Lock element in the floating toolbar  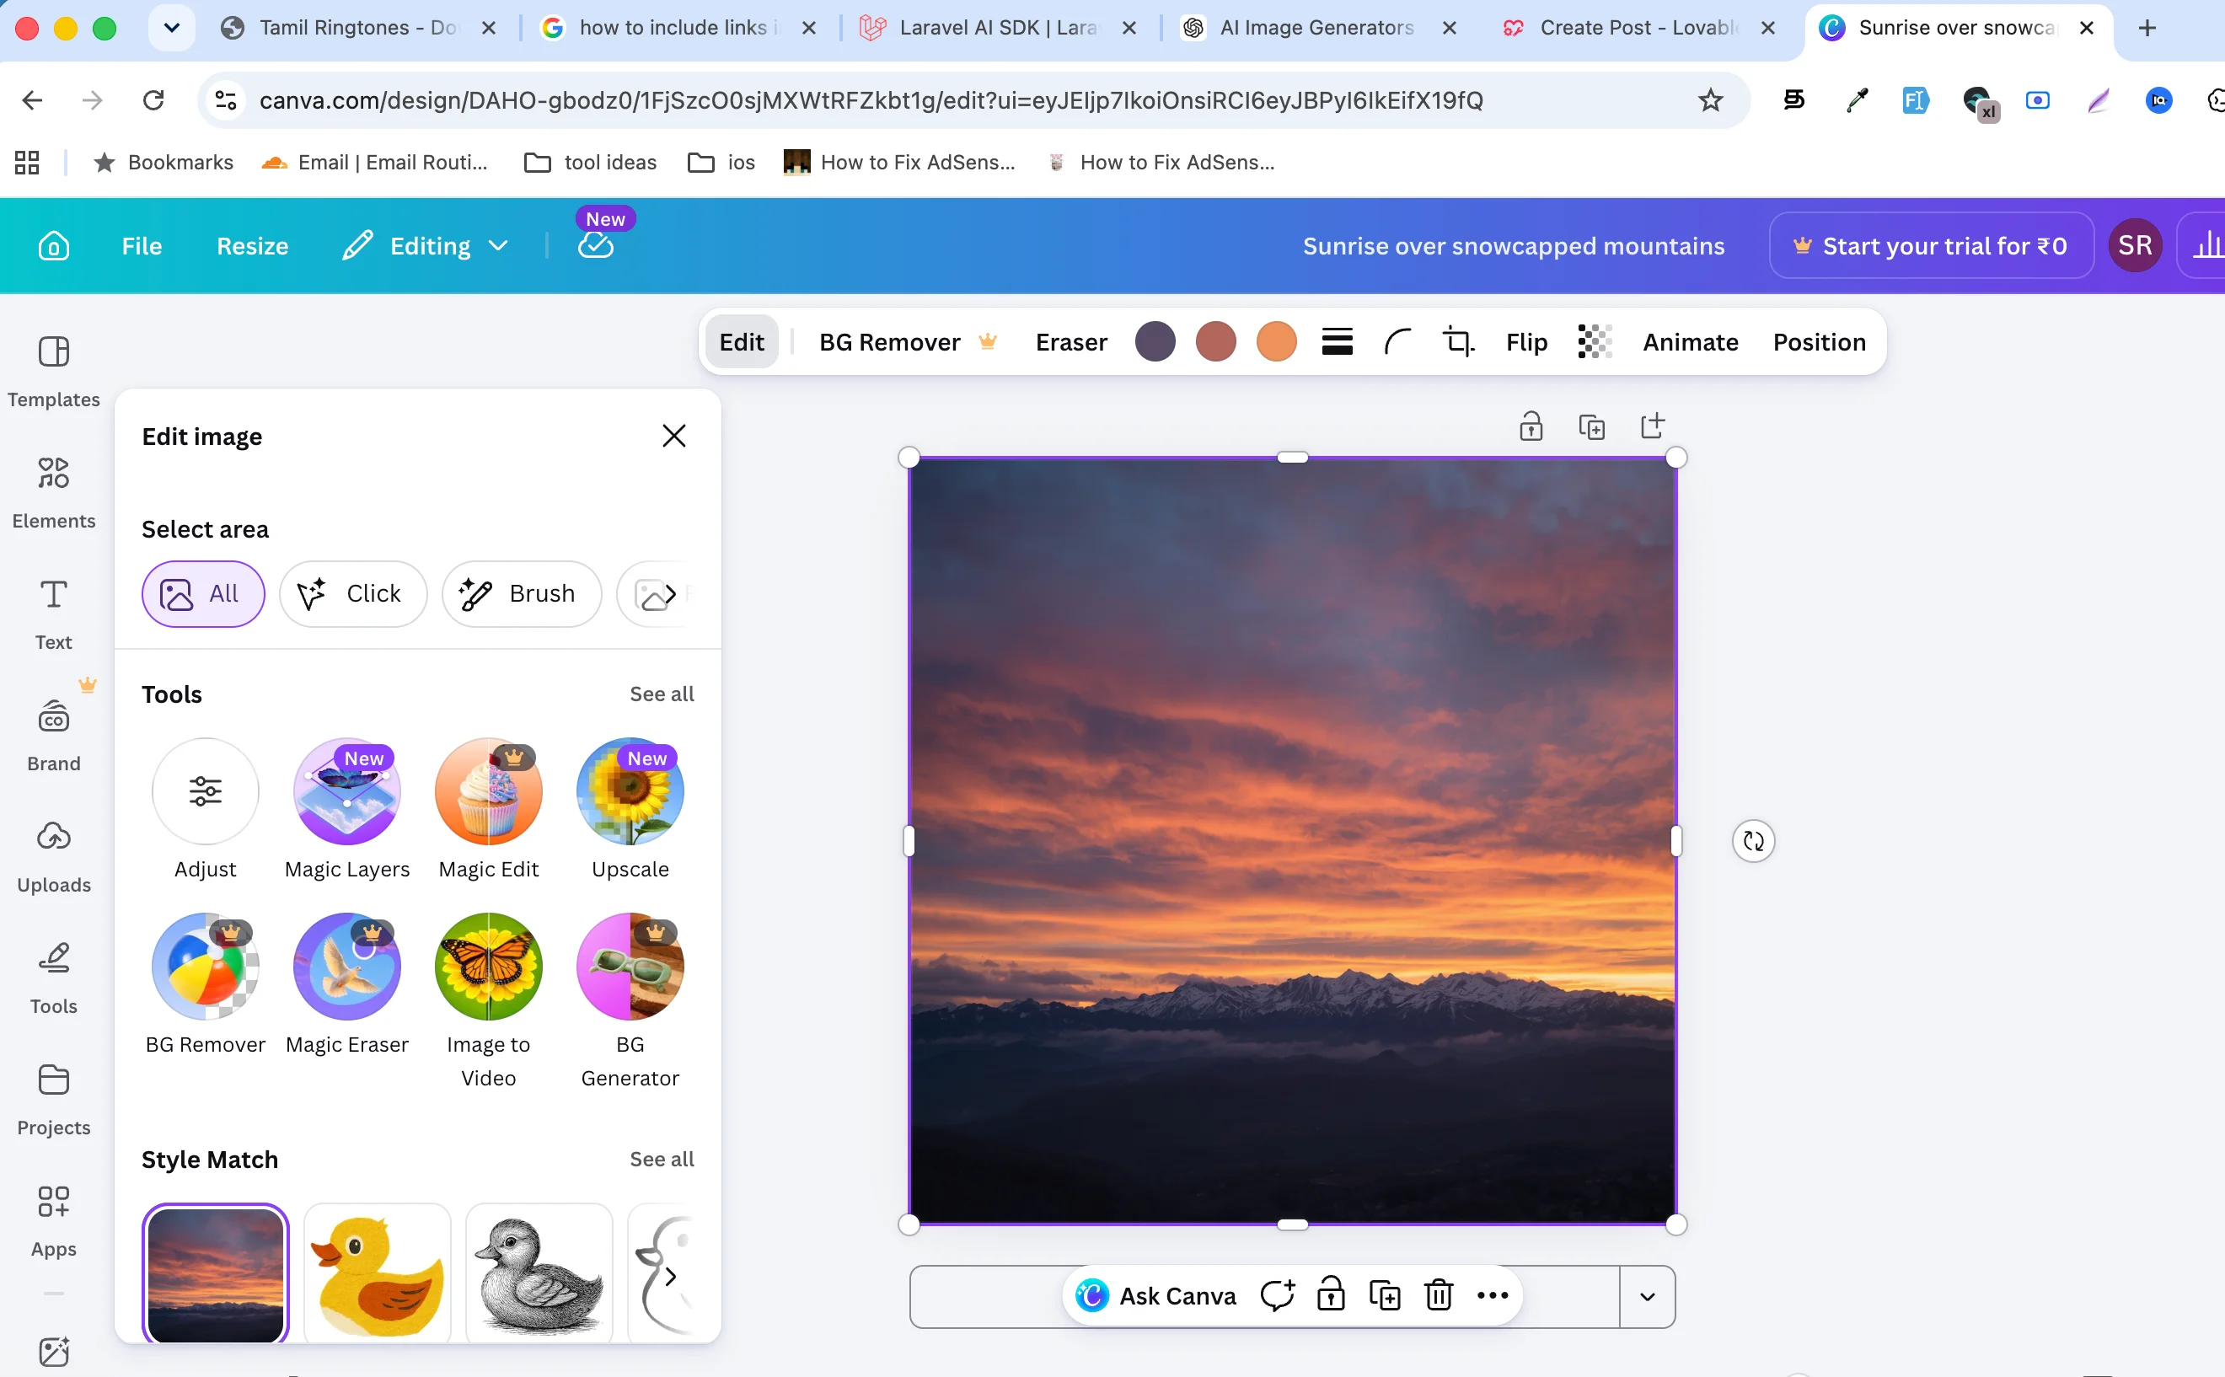tap(1331, 1295)
